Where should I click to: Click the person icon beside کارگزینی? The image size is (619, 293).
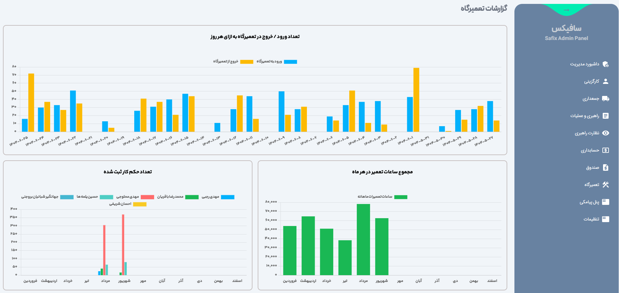[x=605, y=81]
